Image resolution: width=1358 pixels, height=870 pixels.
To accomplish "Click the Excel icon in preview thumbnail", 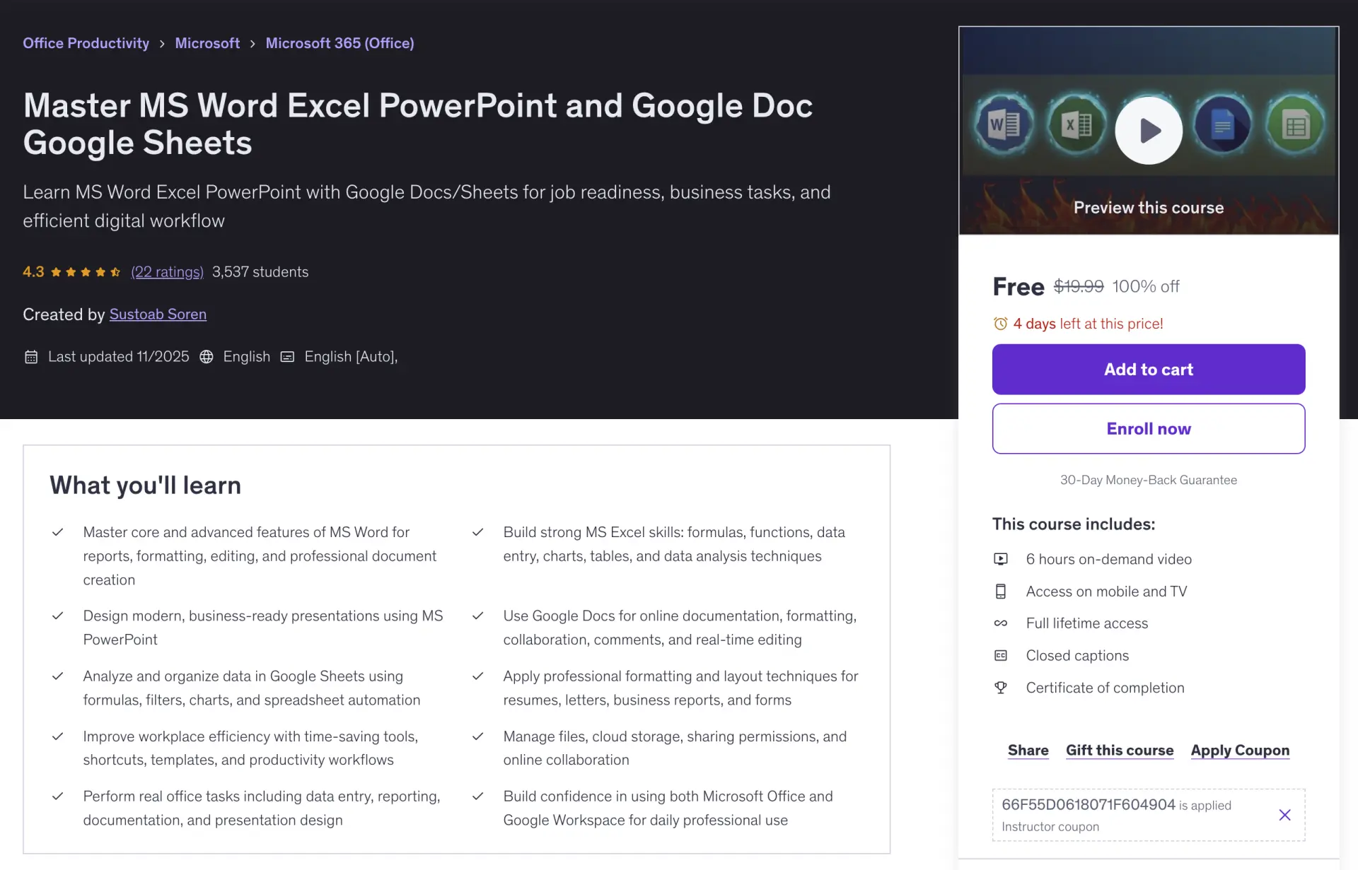I will pyautogui.click(x=1076, y=125).
